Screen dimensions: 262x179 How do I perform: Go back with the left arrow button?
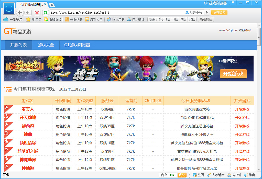tap(20, 12)
